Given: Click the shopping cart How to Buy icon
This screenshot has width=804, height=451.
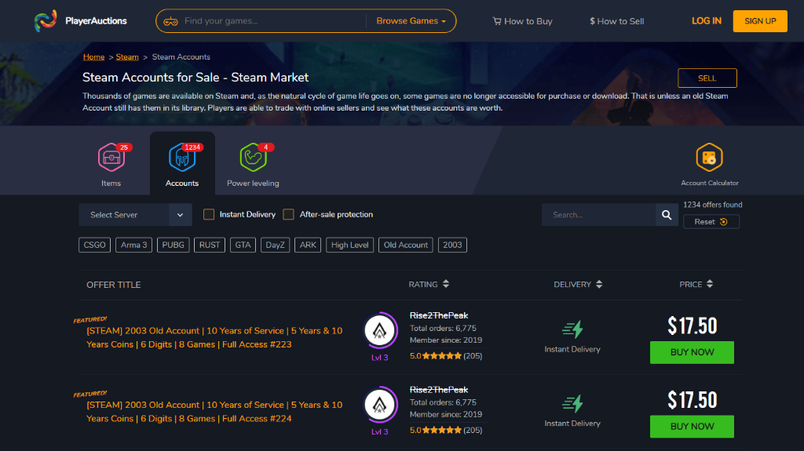Looking at the screenshot, I should coord(497,21).
